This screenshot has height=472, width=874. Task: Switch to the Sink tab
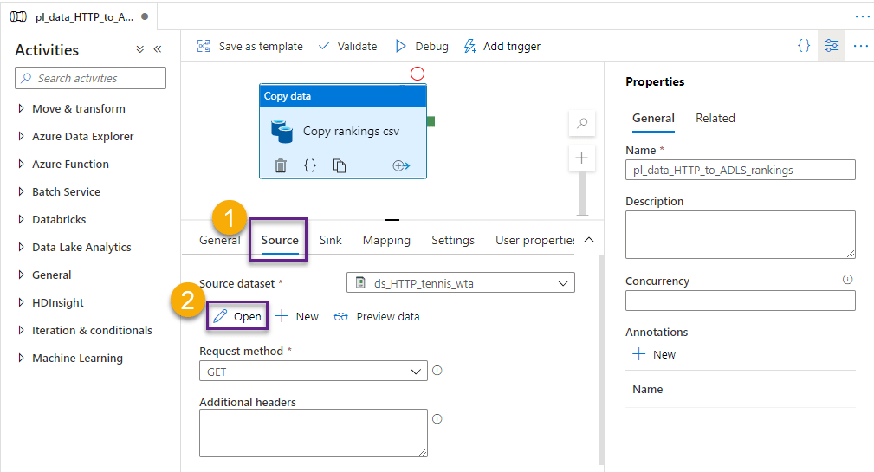click(x=330, y=240)
